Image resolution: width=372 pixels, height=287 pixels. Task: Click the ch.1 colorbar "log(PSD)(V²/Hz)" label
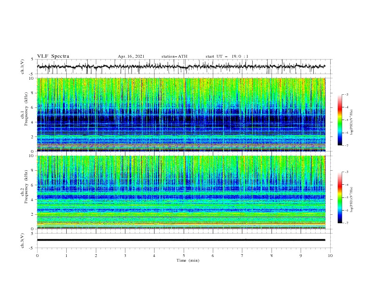click(352, 122)
